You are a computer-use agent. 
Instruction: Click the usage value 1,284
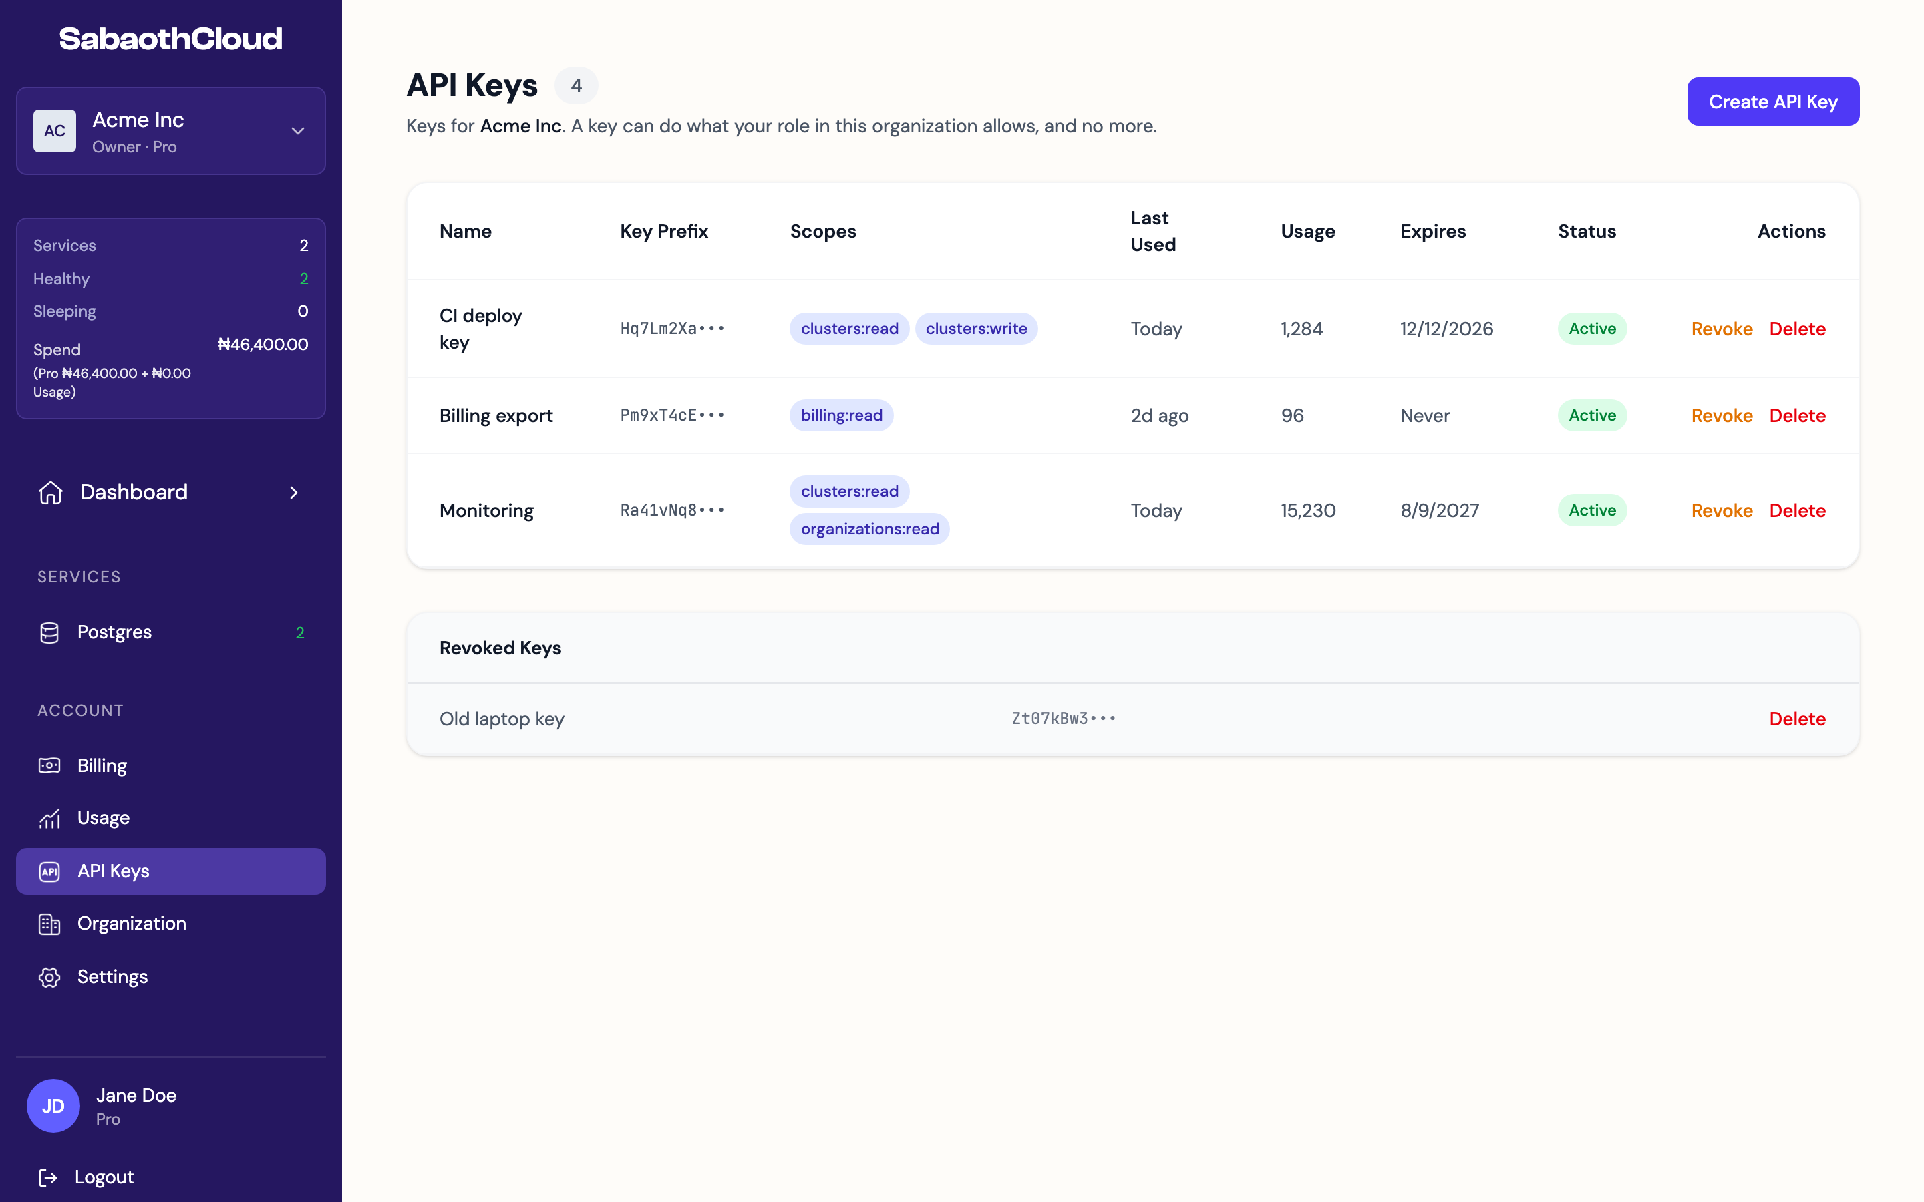(1301, 329)
